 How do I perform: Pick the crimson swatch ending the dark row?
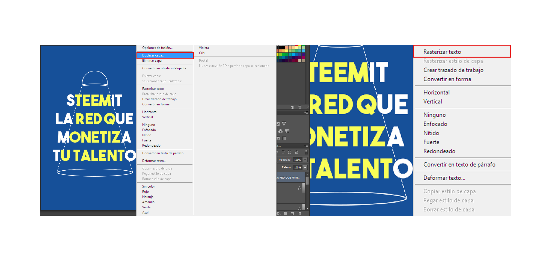[303, 58]
